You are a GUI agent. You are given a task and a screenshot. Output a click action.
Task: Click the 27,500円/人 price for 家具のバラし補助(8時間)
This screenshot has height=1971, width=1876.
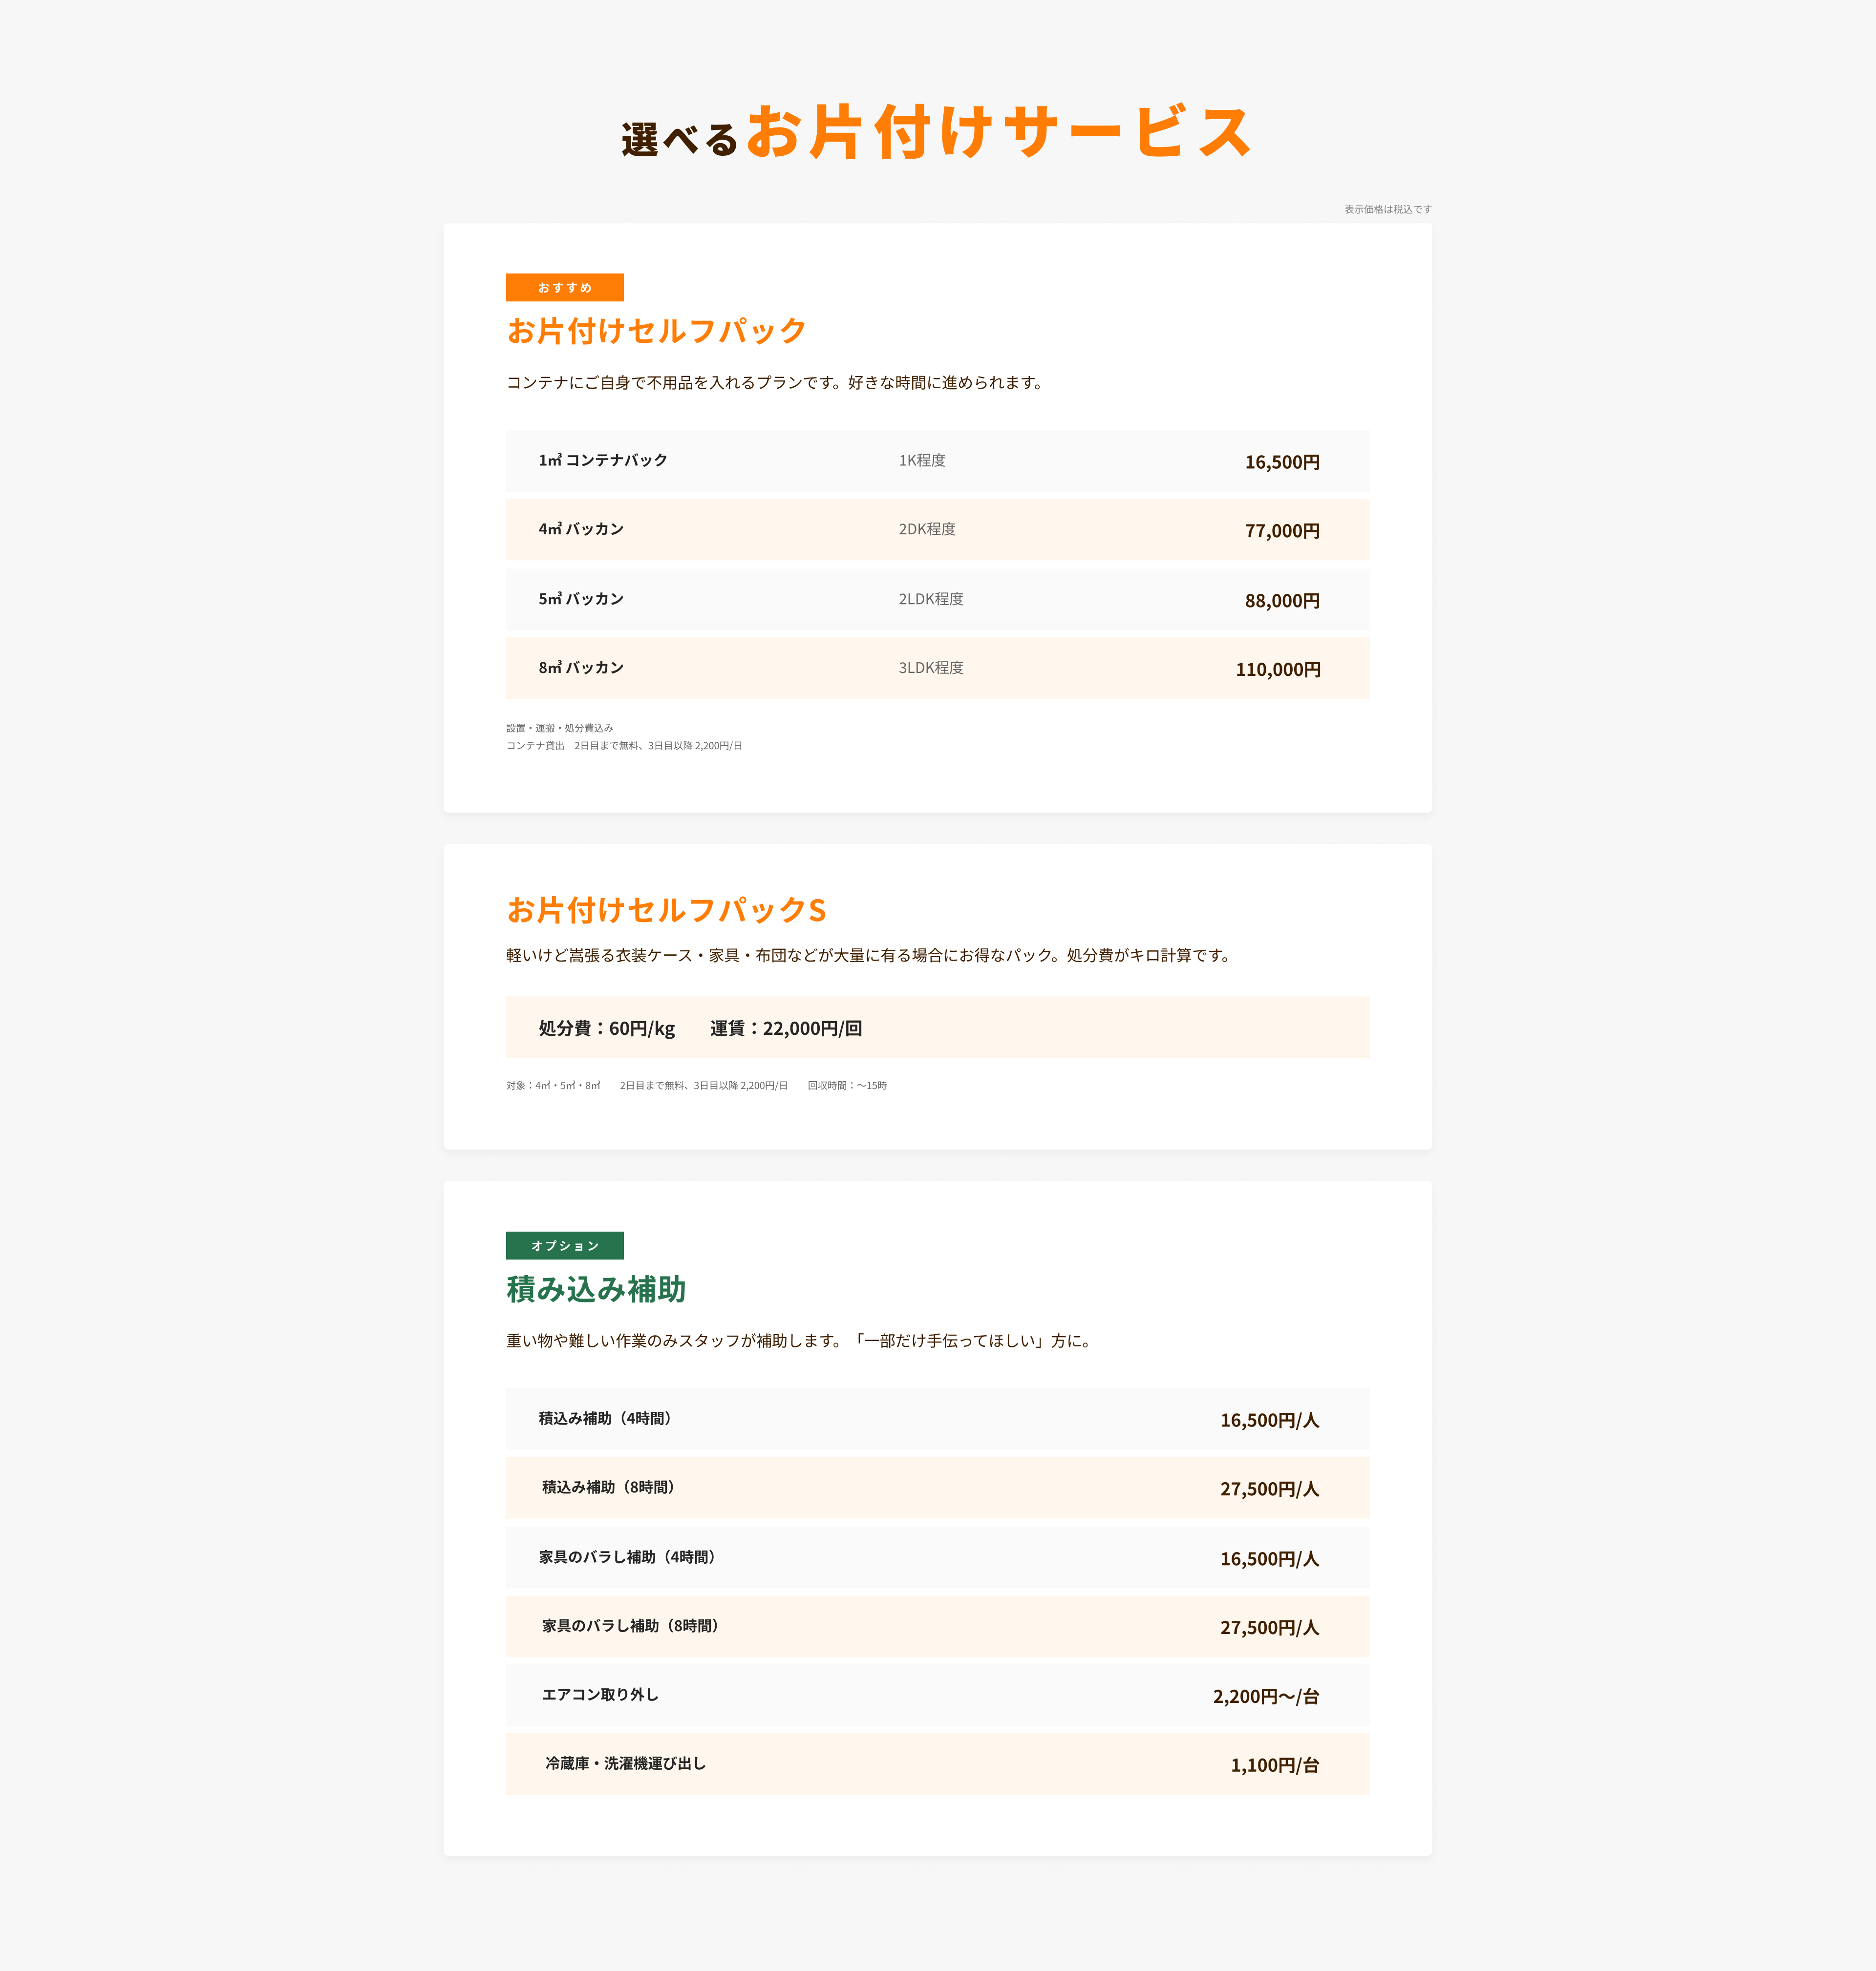click(x=1269, y=1628)
